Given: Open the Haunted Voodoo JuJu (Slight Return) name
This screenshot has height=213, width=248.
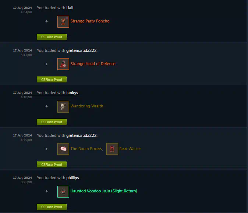Looking at the screenshot, I should (x=104, y=191).
